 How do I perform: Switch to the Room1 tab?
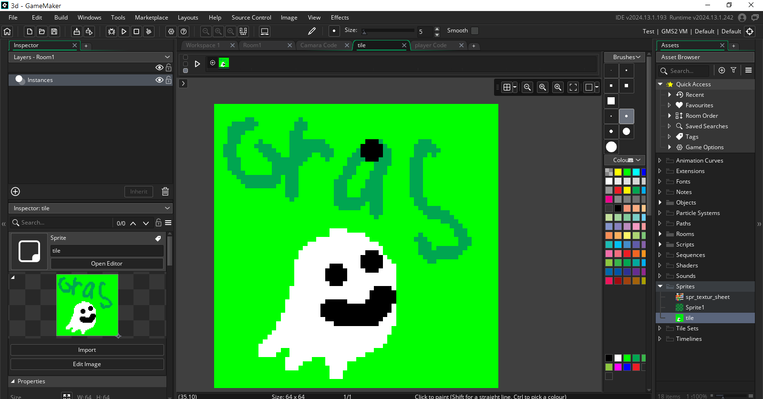pos(252,45)
